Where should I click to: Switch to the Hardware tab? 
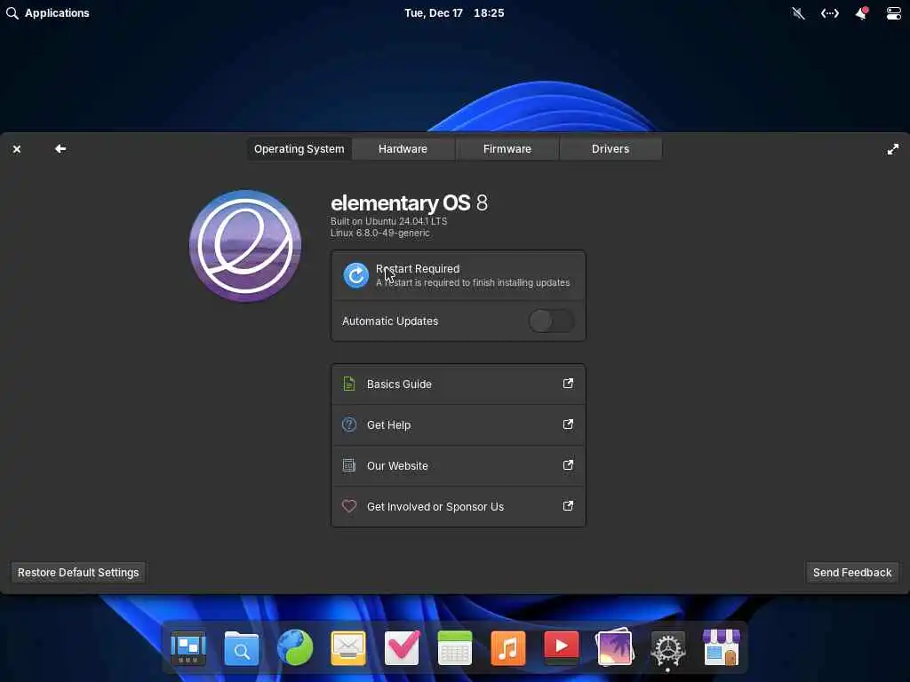[403, 149]
